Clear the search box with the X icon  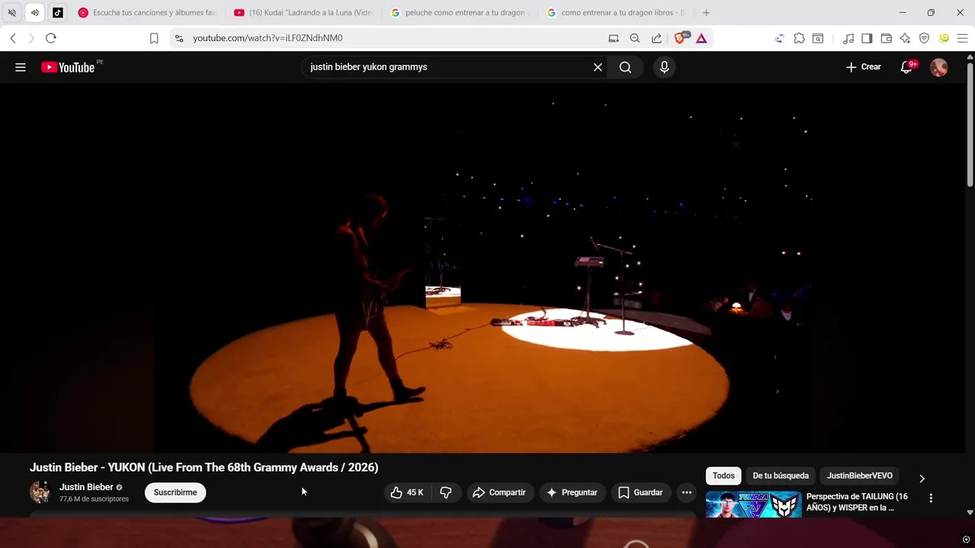pyautogui.click(x=598, y=67)
